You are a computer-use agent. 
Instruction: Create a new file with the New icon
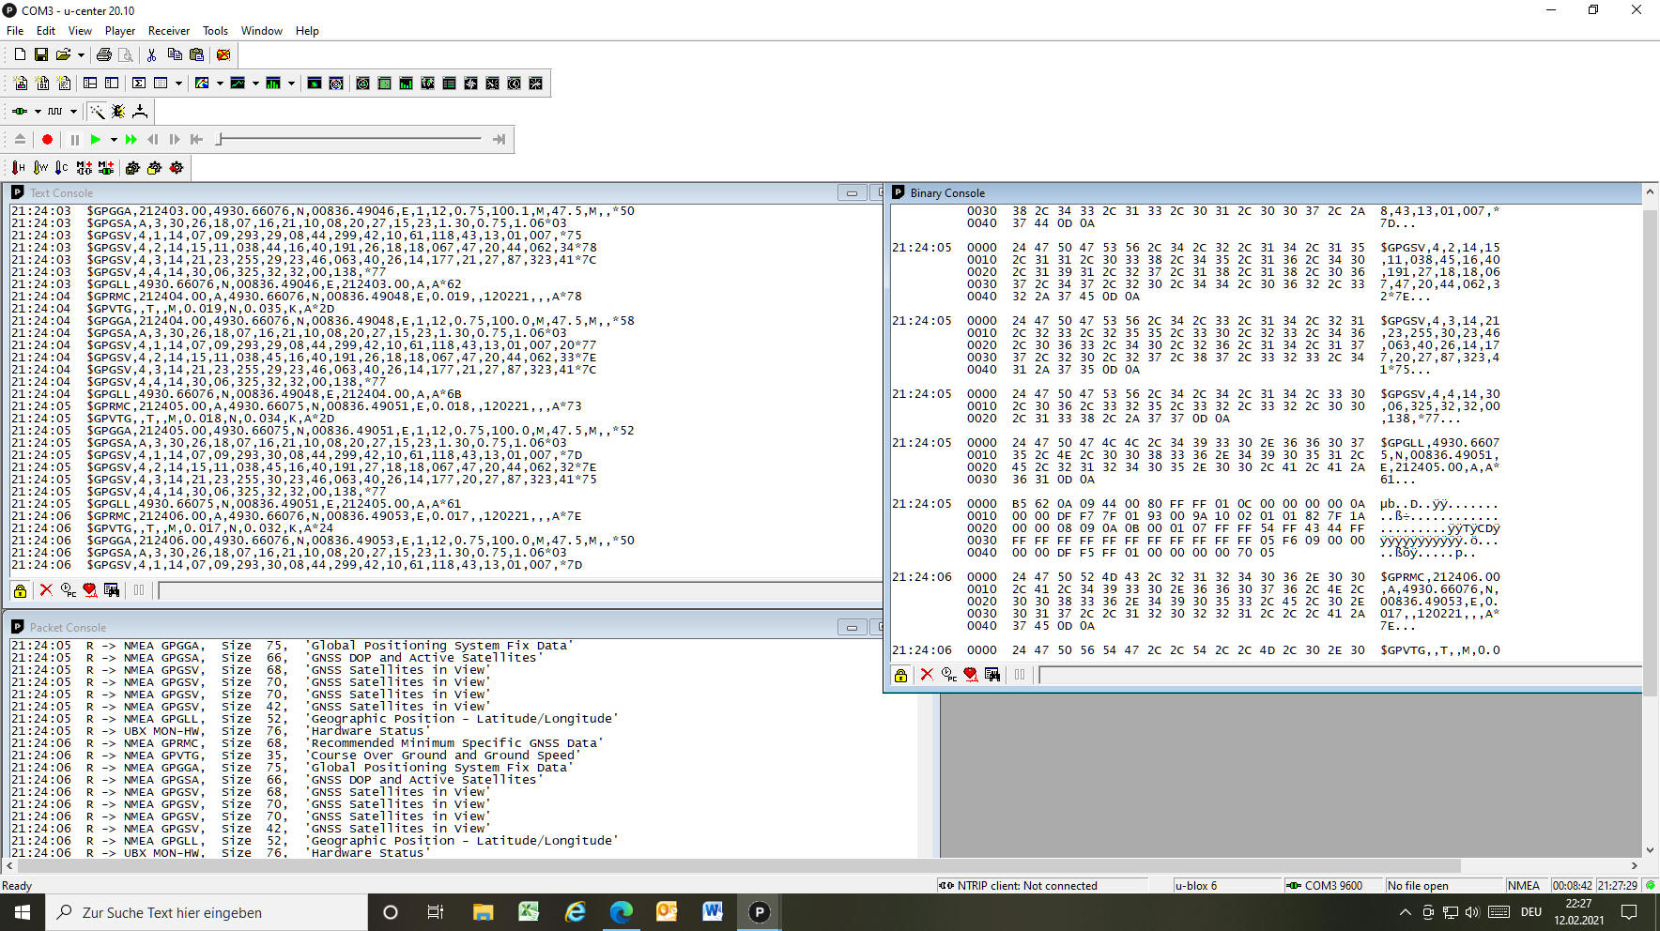tap(20, 54)
